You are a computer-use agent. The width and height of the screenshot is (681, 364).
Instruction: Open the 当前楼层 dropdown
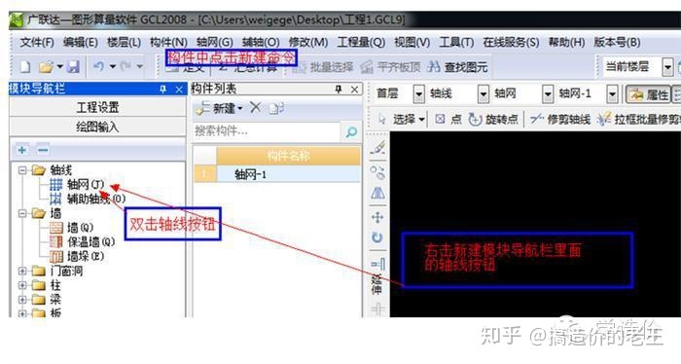667,67
